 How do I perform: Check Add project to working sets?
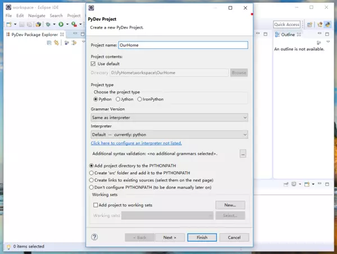[x=95, y=205]
